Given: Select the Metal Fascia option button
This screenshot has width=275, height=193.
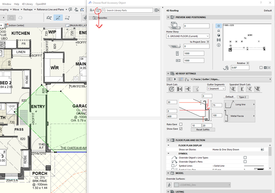Looking at the screenshot, I should pos(239,116).
